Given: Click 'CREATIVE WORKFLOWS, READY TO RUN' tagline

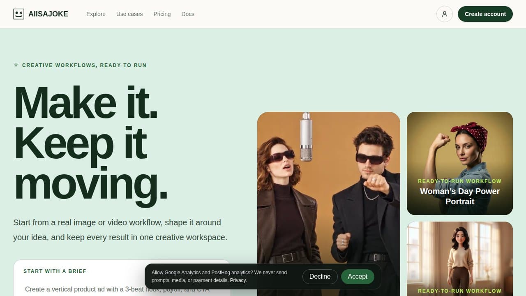Looking at the screenshot, I should coord(84,65).
